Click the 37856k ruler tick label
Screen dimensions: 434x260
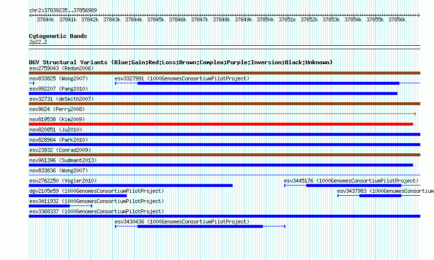pos(397,19)
